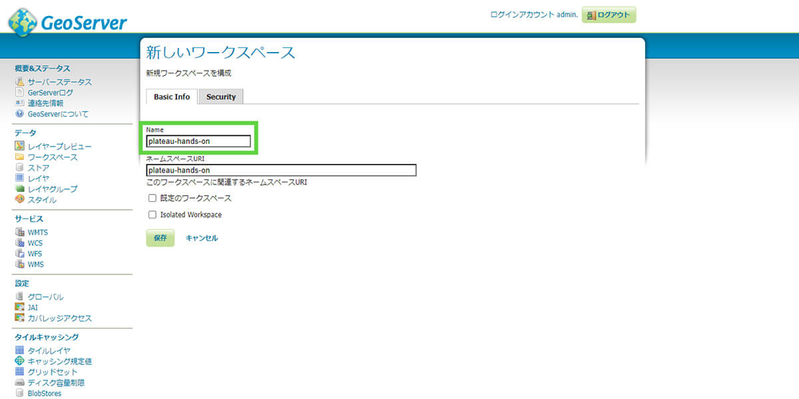
Task: Click the WMS service icon
Action: [20, 264]
